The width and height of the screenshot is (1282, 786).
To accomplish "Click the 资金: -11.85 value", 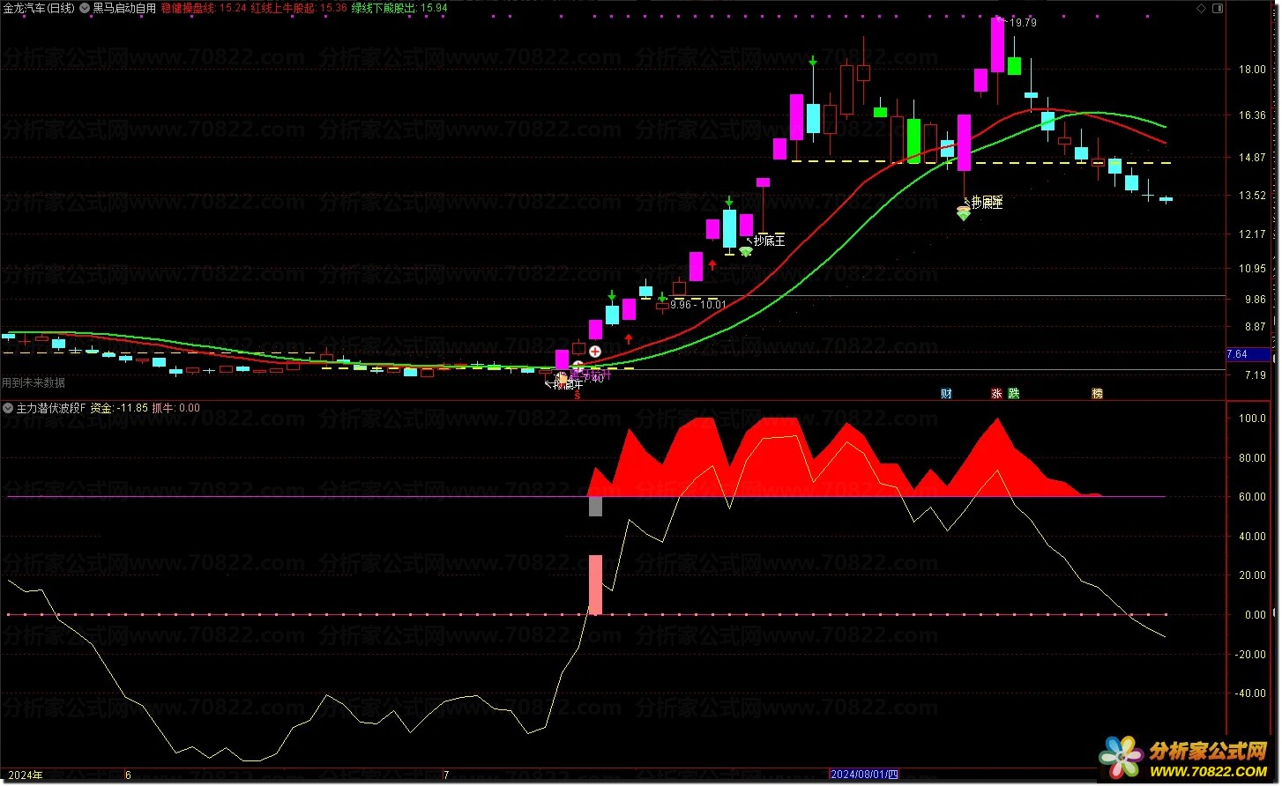I will (x=118, y=408).
